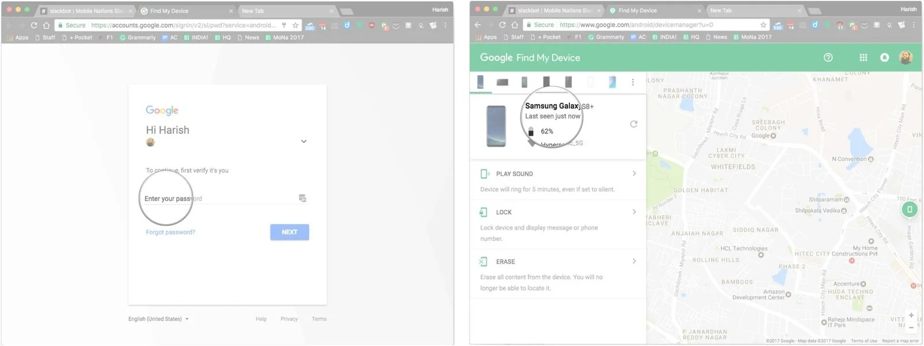This screenshot has width=924, height=346.
Task: Zoom in the map with the plus control
Action: [911, 315]
